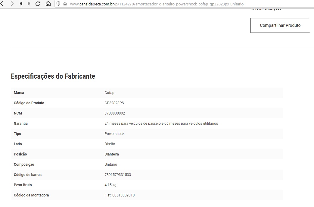Screen dimensions: 314x207
Task: Focus the canaldapeca.com.br address bar
Action: point(157,4)
